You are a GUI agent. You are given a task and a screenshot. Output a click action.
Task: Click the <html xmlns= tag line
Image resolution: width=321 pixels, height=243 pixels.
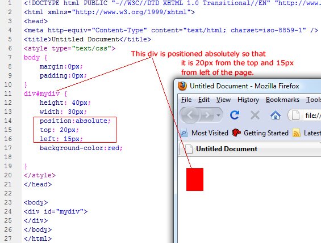pyautogui.click(x=109, y=12)
